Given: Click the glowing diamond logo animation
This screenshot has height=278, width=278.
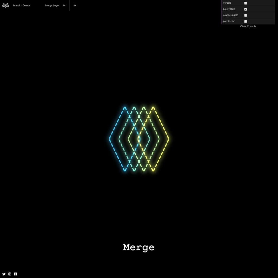Looking at the screenshot, I should click(x=139, y=139).
